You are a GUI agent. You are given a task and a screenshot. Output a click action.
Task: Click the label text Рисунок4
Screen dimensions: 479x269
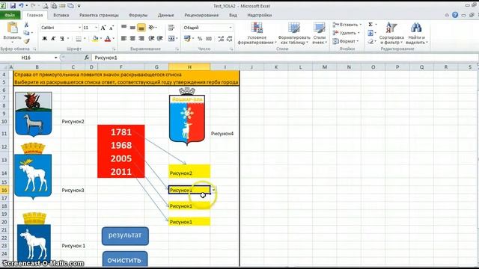click(222, 133)
